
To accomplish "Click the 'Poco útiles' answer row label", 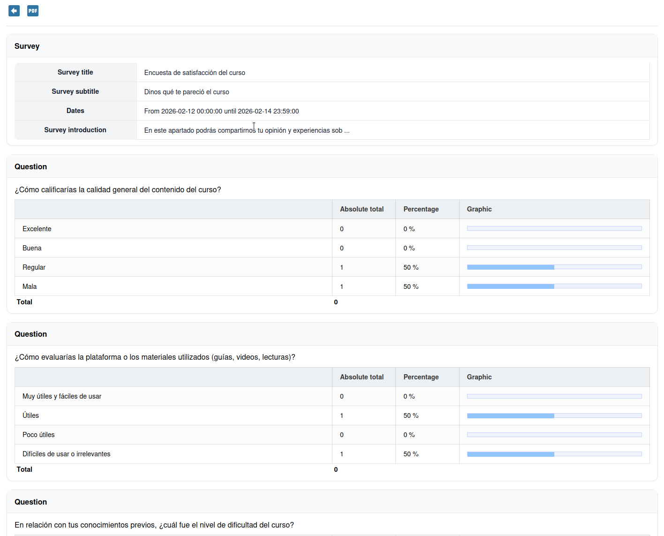I will (x=38, y=435).
